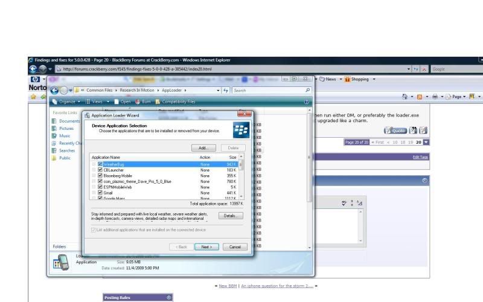Open the Explorer address path dropdown arrow

pos(218,90)
